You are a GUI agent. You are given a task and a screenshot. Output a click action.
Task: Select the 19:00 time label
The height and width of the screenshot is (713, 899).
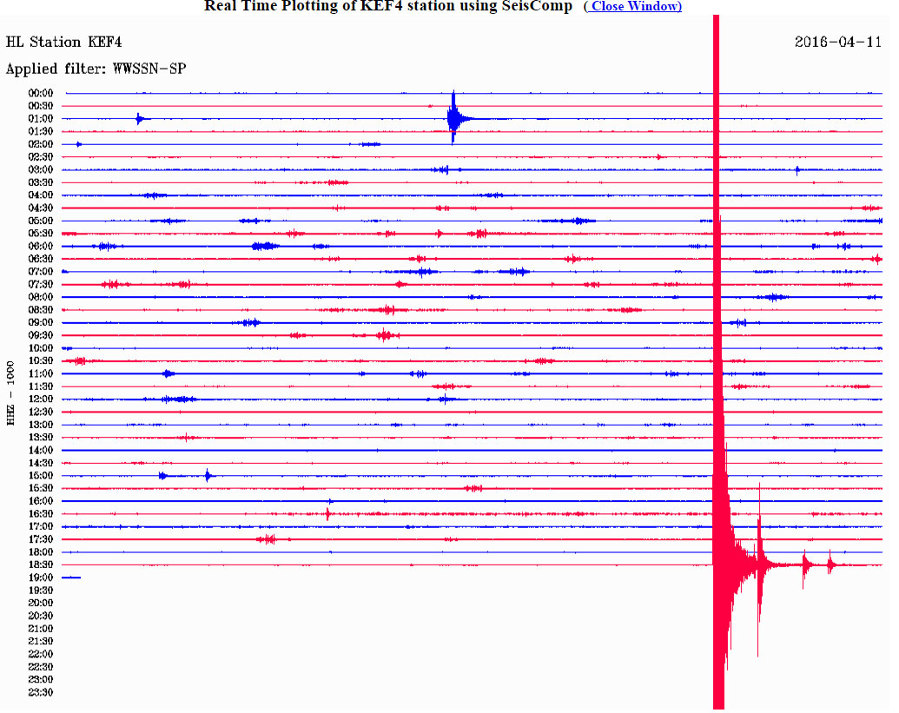coord(41,578)
